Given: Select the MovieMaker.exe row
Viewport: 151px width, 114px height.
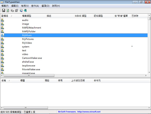Looking at the screenshot, I should click(74, 69).
